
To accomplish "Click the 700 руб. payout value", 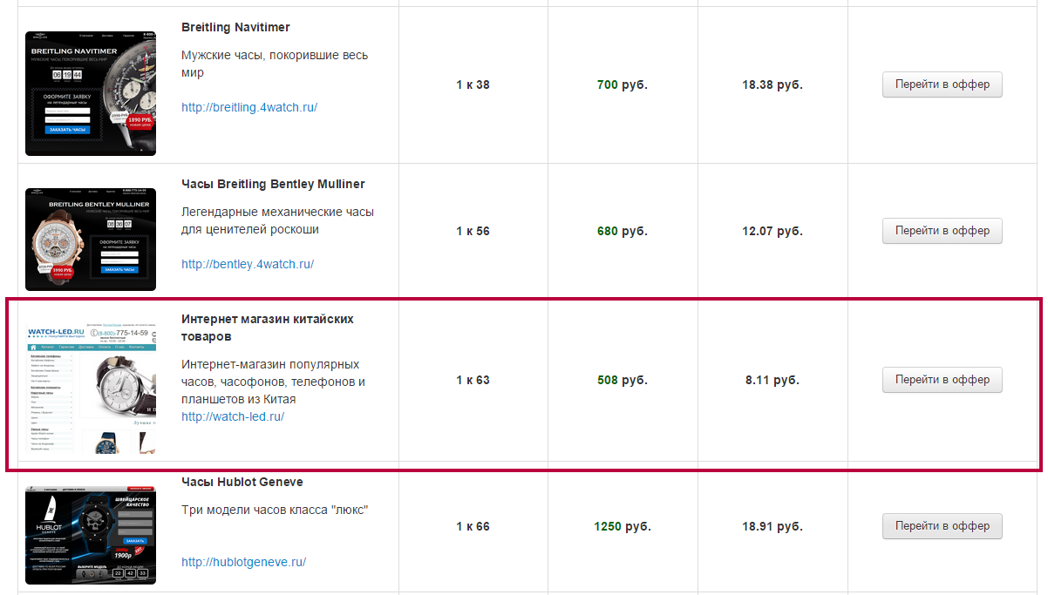I will [x=622, y=85].
